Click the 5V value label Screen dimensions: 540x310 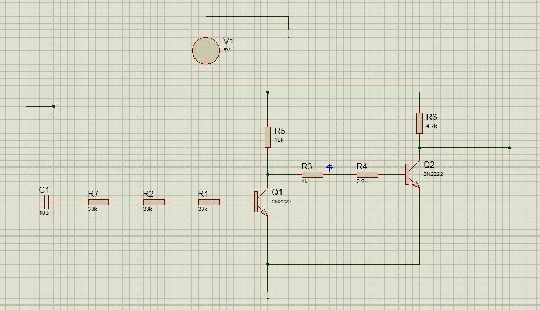click(x=226, y=50)
